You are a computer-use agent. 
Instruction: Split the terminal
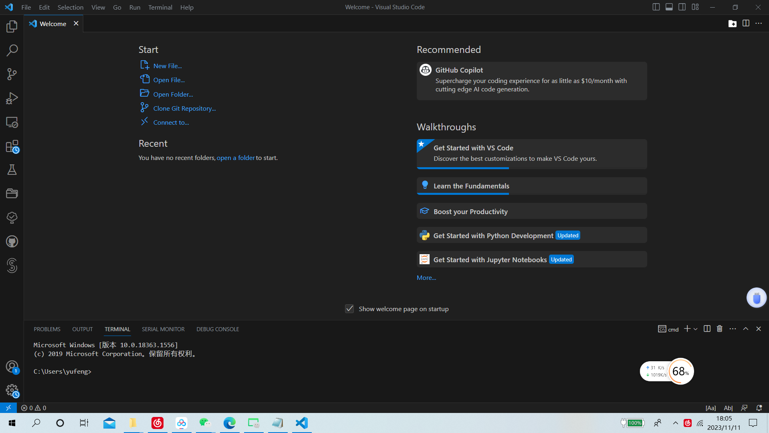707,329
